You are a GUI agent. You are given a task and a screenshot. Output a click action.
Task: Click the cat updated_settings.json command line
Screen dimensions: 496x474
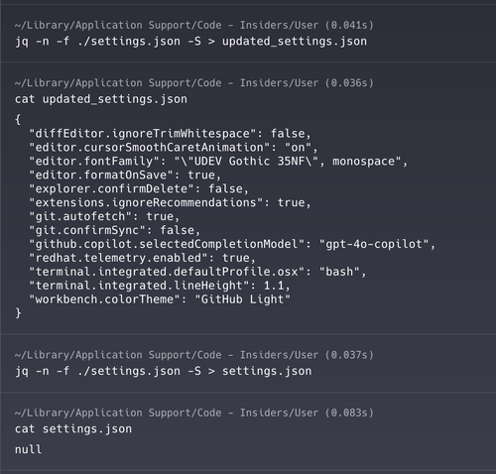pyautogui.click(x=101, y=99)
